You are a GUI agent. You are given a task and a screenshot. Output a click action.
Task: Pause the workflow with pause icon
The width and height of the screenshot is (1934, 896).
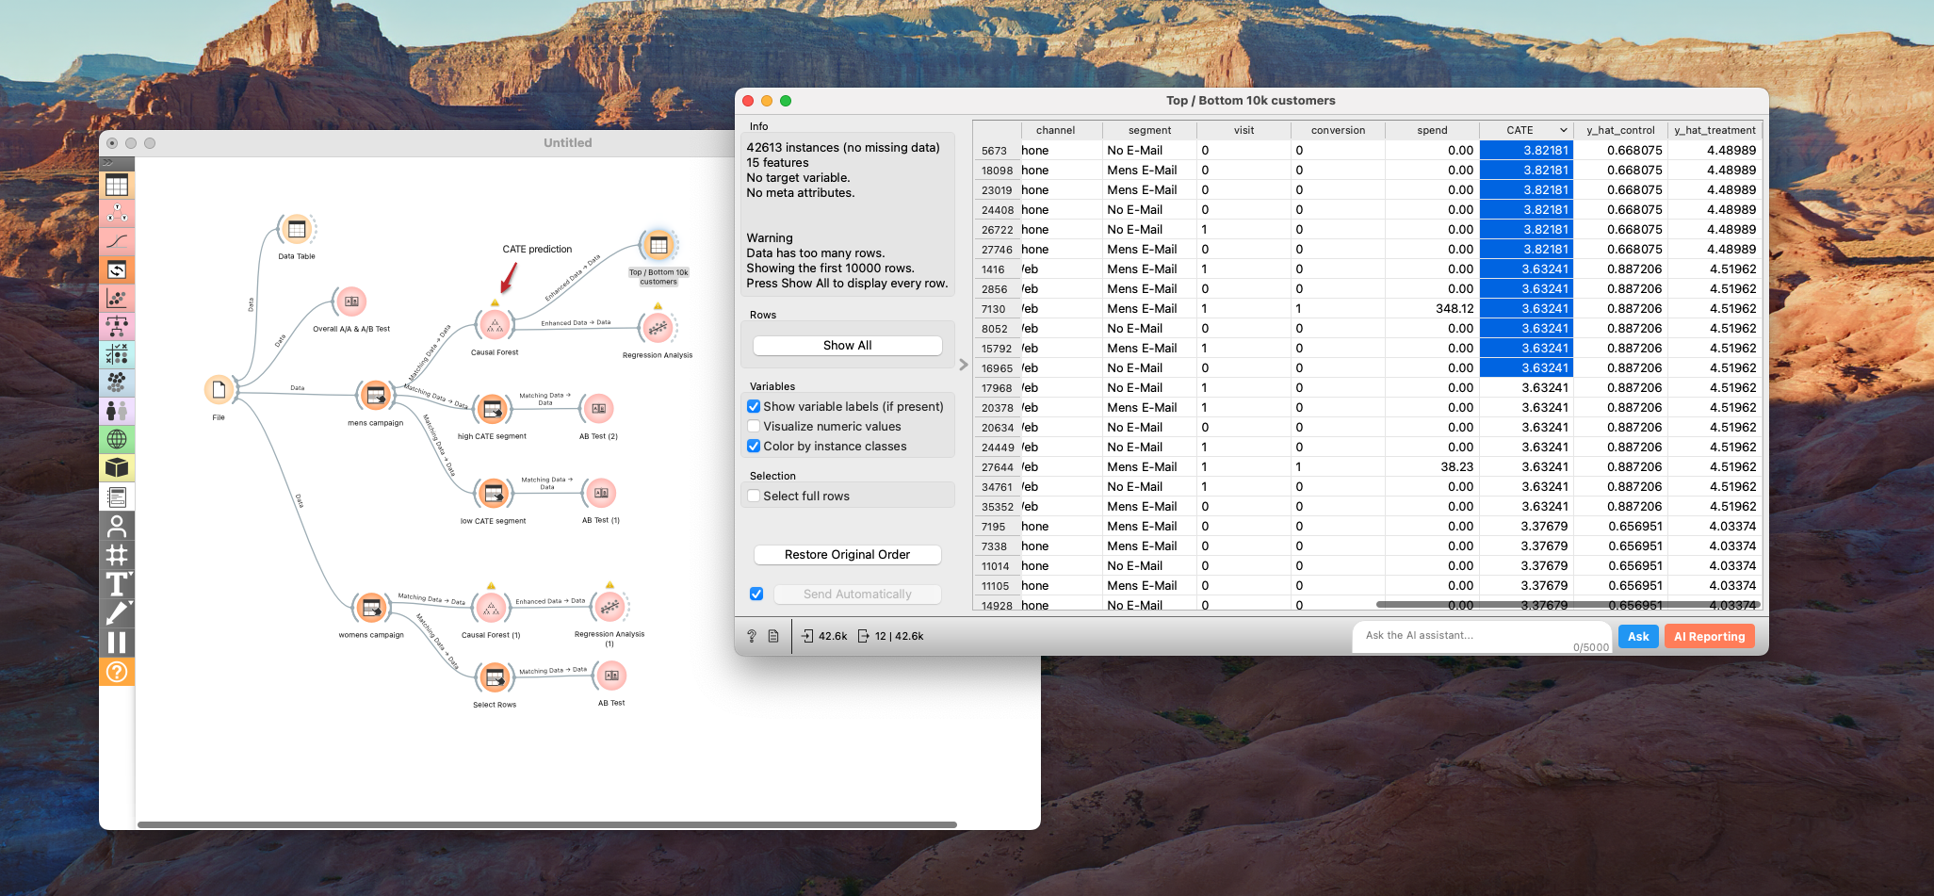tap(117, 643)
